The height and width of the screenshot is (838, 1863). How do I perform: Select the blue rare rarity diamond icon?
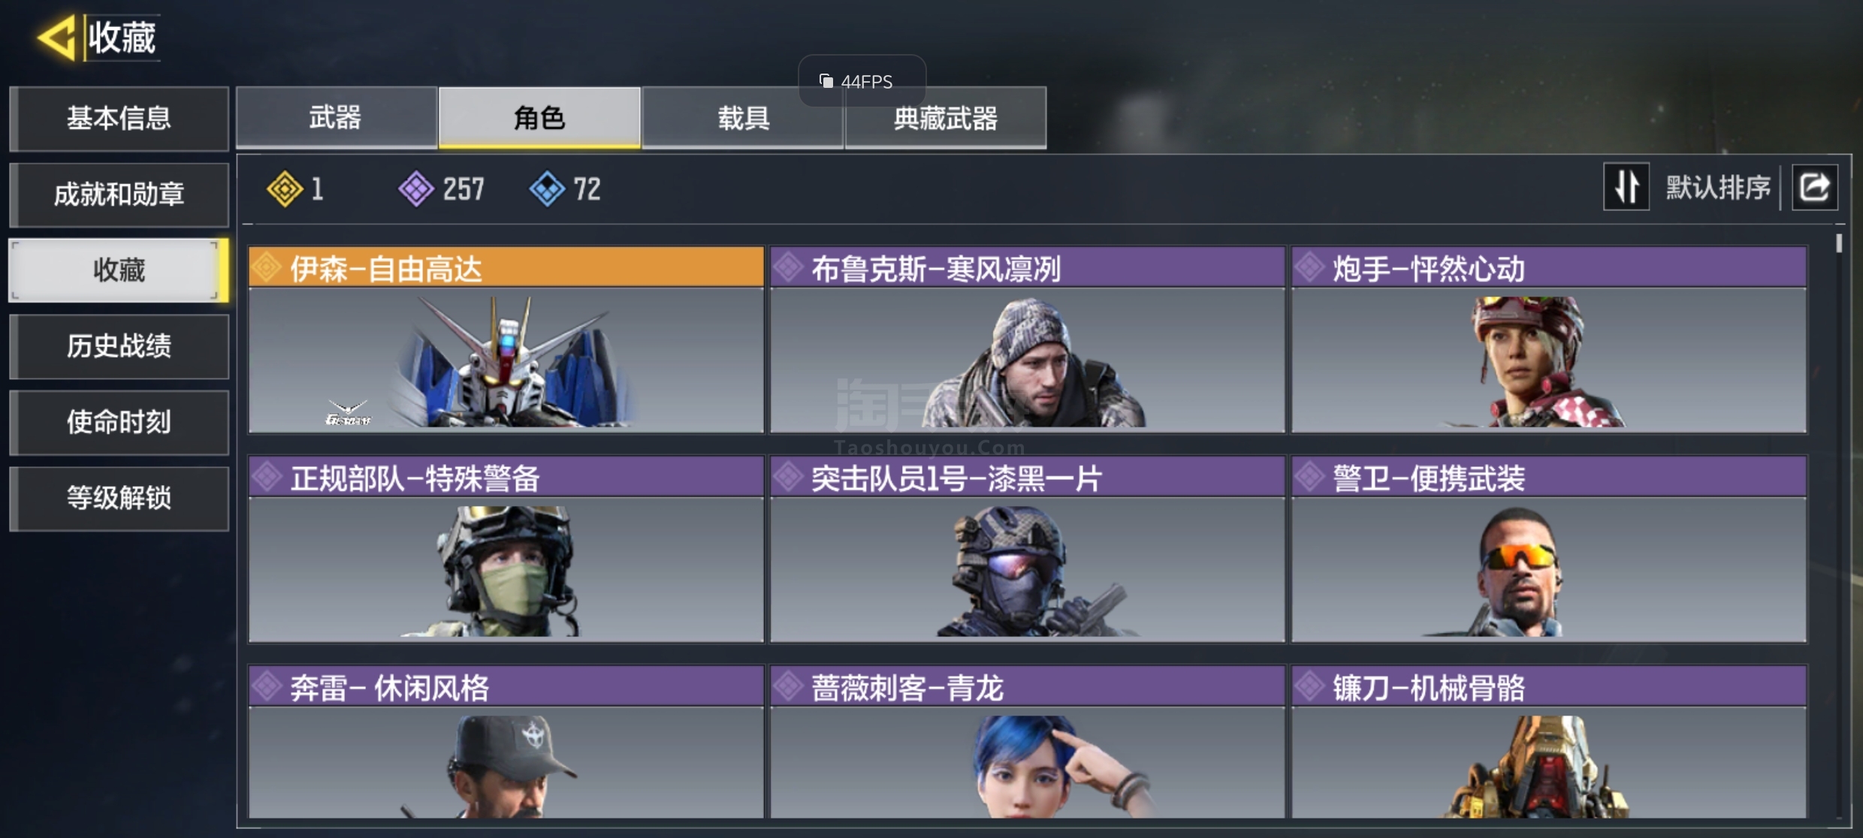click(548, 188)
